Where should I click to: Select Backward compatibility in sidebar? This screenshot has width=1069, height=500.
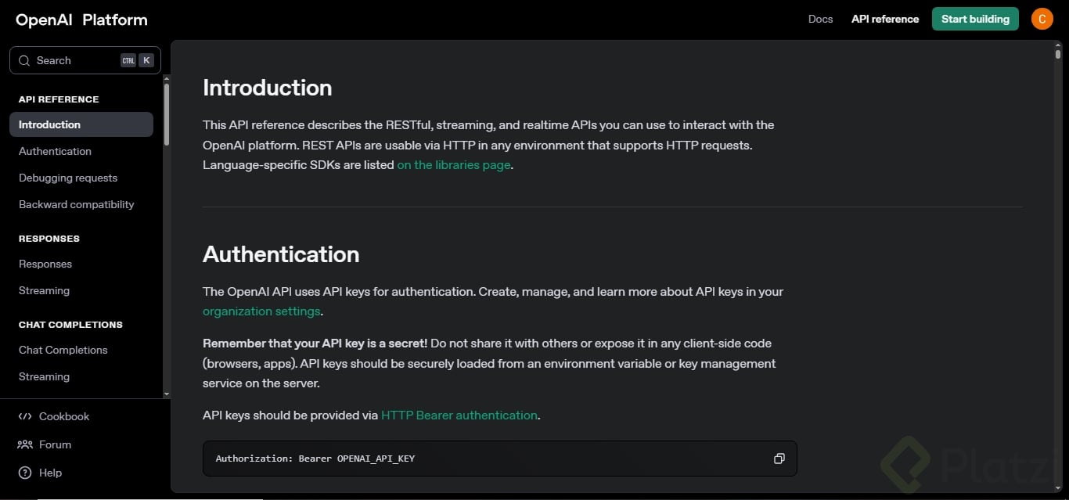pyautogui.click(x=77, y=204)
